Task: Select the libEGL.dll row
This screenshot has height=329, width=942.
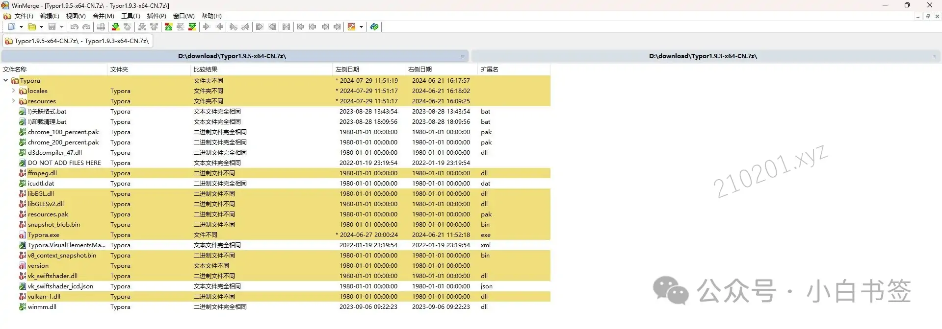Action: 275,194
